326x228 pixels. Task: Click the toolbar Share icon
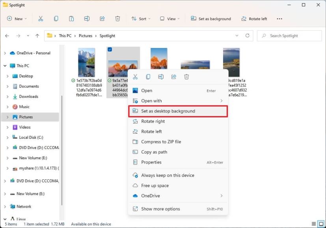(102, 18)
